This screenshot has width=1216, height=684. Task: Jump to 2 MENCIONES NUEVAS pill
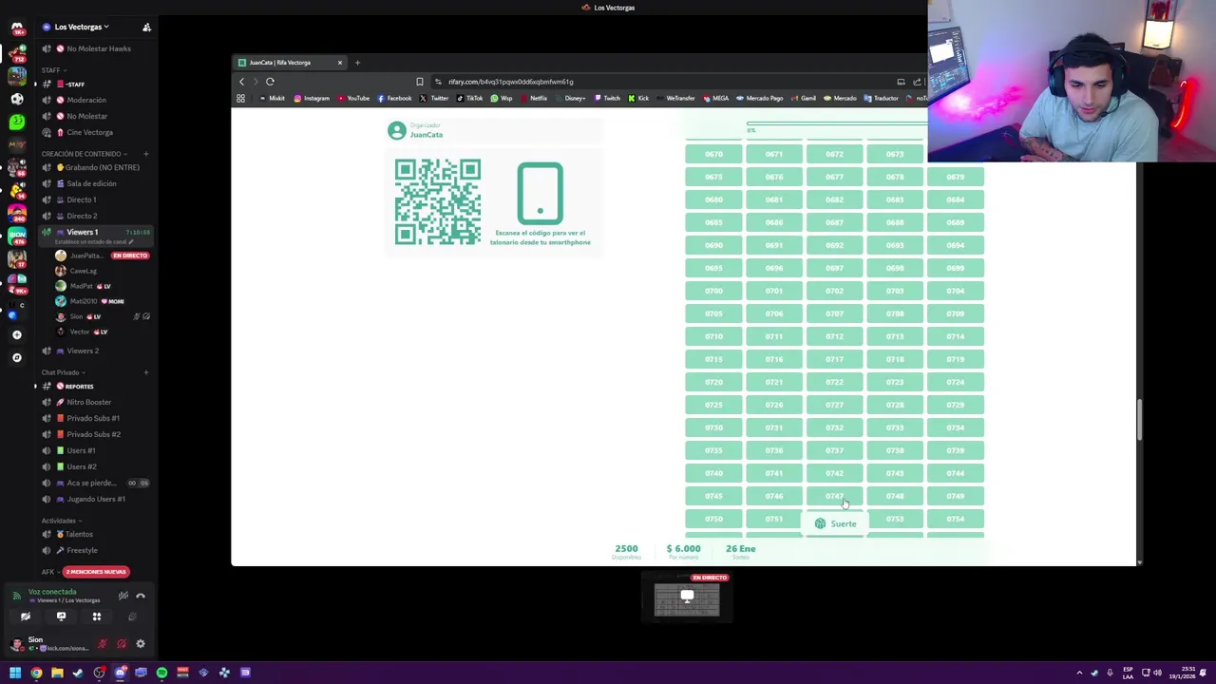(x=95, y=572)
